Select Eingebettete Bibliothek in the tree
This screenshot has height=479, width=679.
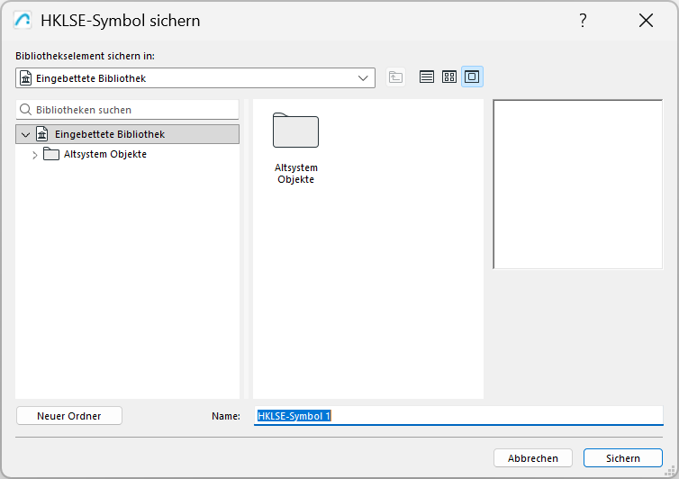pyautogui.click(x=127, y=134)
